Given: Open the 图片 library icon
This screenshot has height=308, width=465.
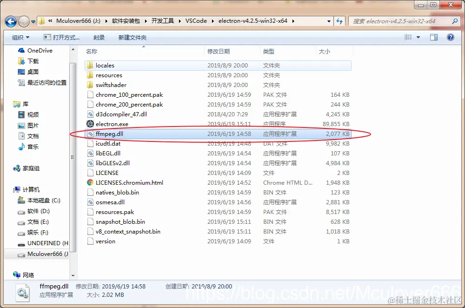Looking at the screenshot, I should 21,126.
